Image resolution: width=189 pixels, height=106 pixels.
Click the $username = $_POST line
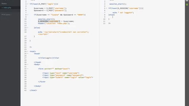tap(50, 8)
